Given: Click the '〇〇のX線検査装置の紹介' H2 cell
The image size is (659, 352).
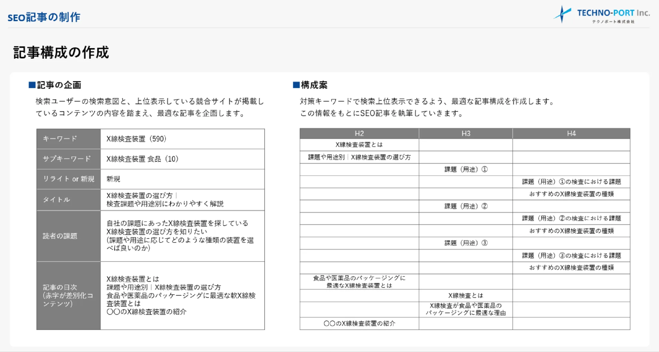Looking at the screenshot, I should (359, 324).
